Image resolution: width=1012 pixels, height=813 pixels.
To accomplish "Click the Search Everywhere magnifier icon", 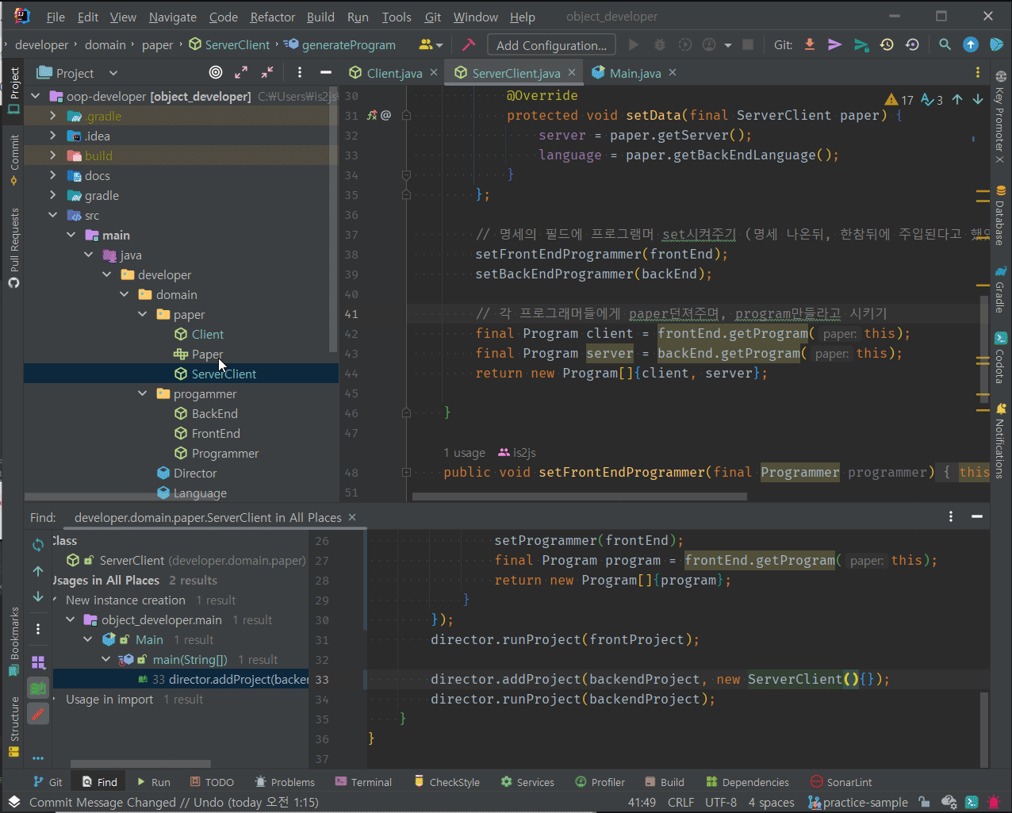I will click(x=945, y=44).
